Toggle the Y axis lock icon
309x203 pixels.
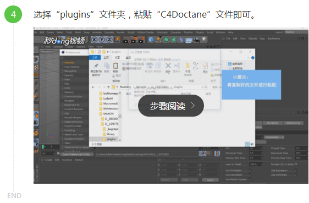click(x=102, y=40)
